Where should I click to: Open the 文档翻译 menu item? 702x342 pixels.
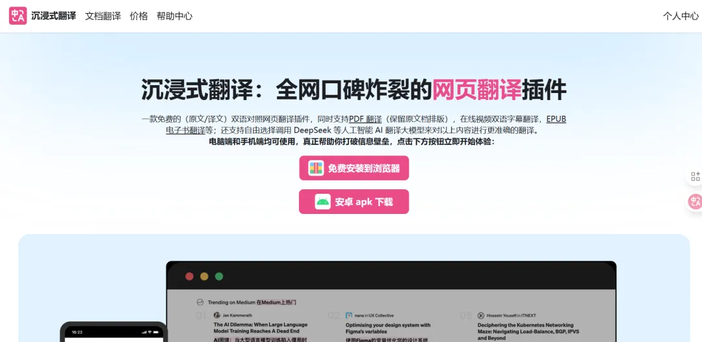click(103, 16)
